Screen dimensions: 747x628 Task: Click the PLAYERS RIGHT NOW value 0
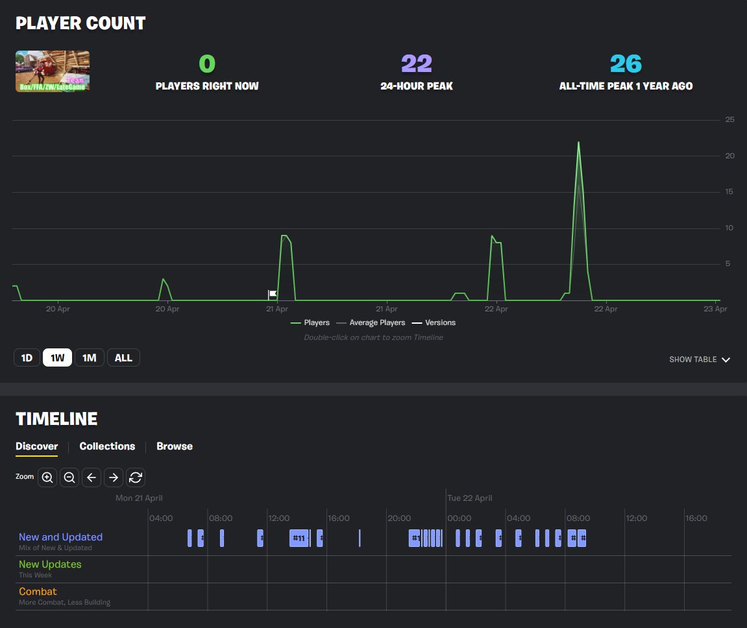(207, 64)
